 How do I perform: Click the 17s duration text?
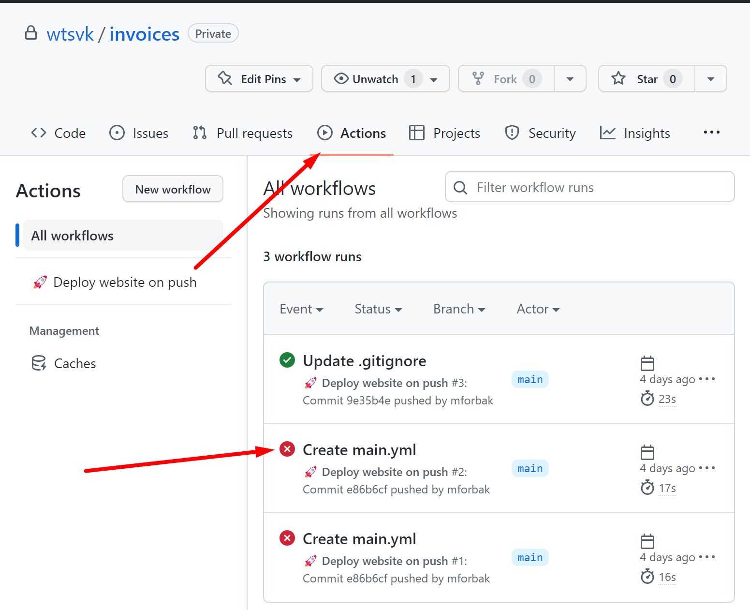(x=667, y=488)
